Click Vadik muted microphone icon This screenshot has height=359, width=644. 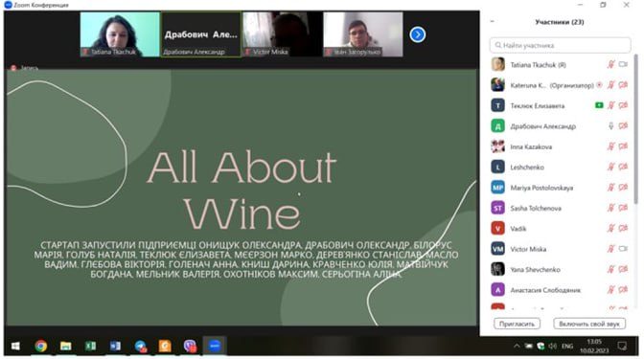[x=611, y=229]
